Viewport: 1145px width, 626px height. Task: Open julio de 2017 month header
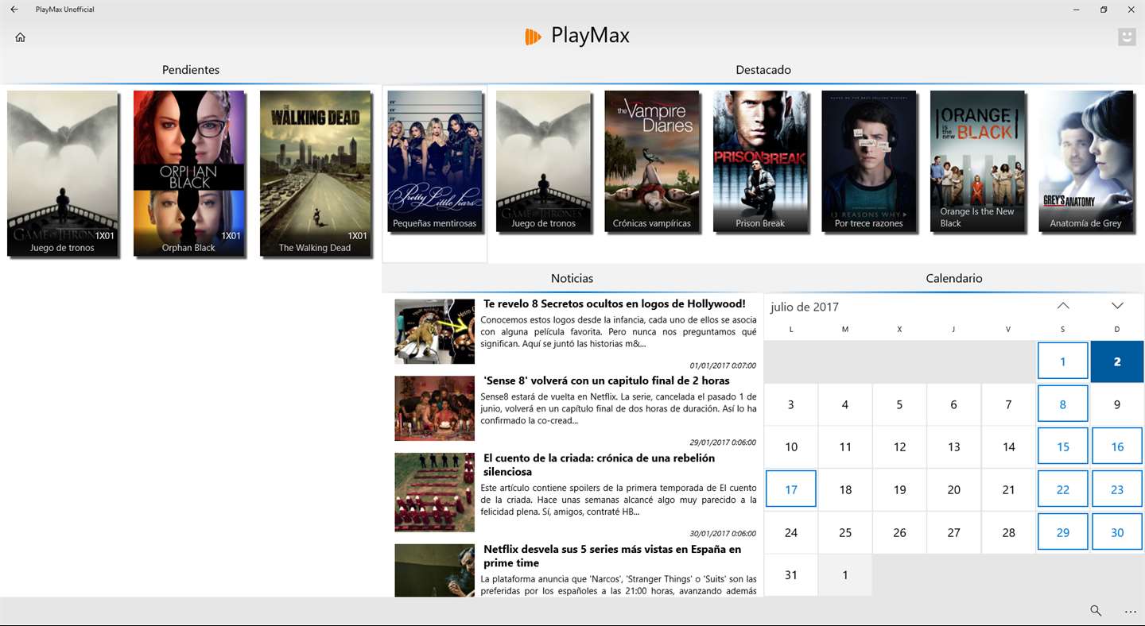pyautogui.click(x=805, y=307)
